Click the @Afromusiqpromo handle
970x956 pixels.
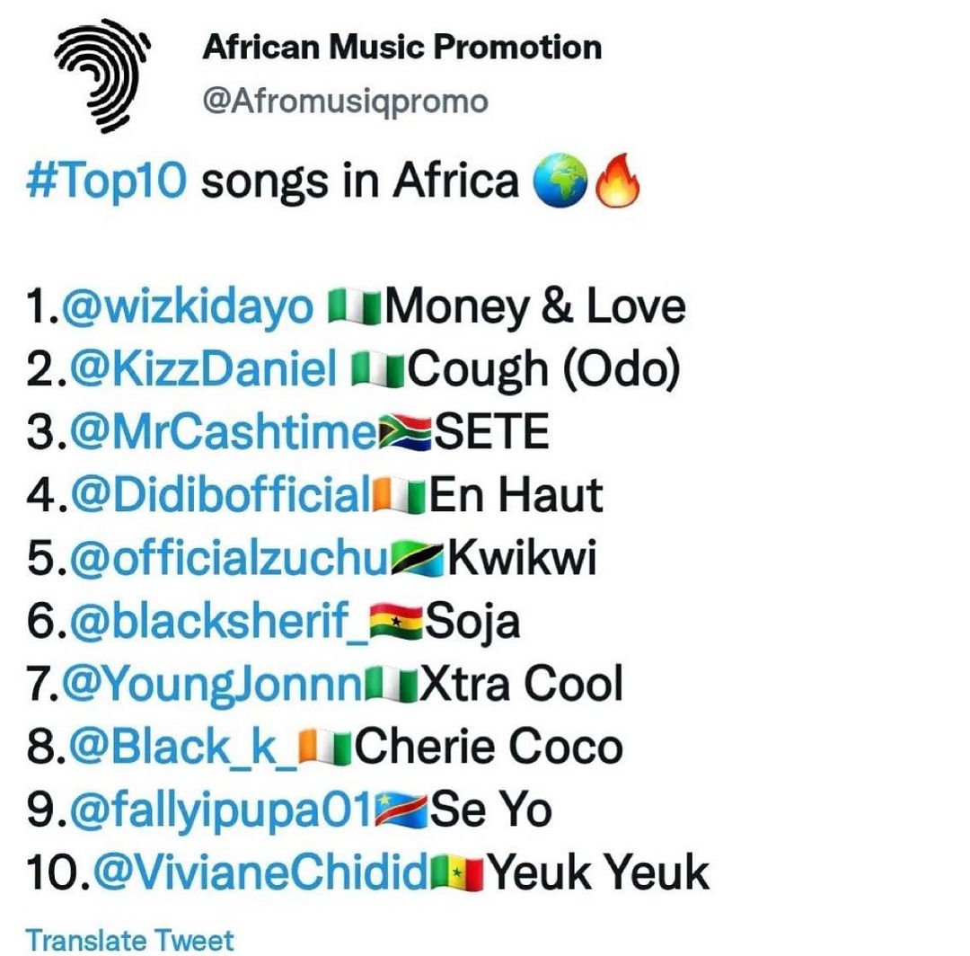[x=346, y=102]
